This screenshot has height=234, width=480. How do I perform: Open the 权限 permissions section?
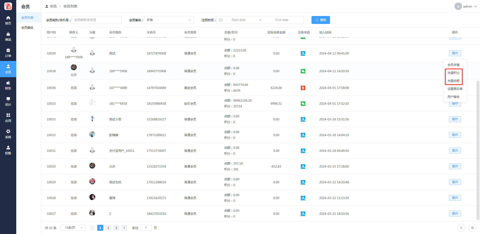click(x=8, y=150)
